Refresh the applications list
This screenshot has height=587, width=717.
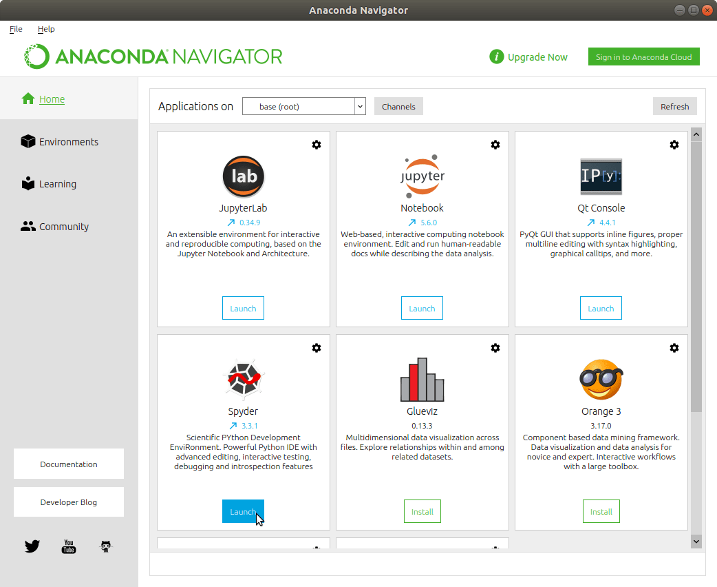coord(674,106)
